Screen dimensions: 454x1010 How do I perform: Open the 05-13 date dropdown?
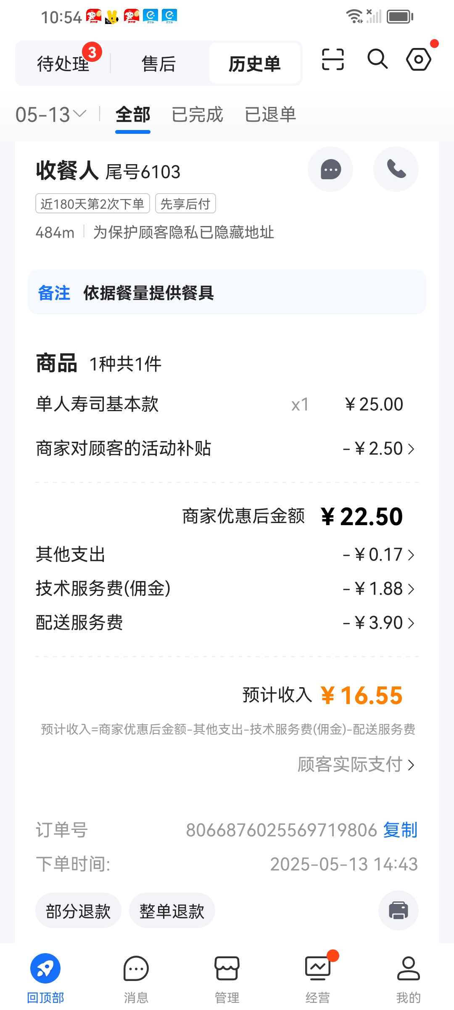coord(50,114)
